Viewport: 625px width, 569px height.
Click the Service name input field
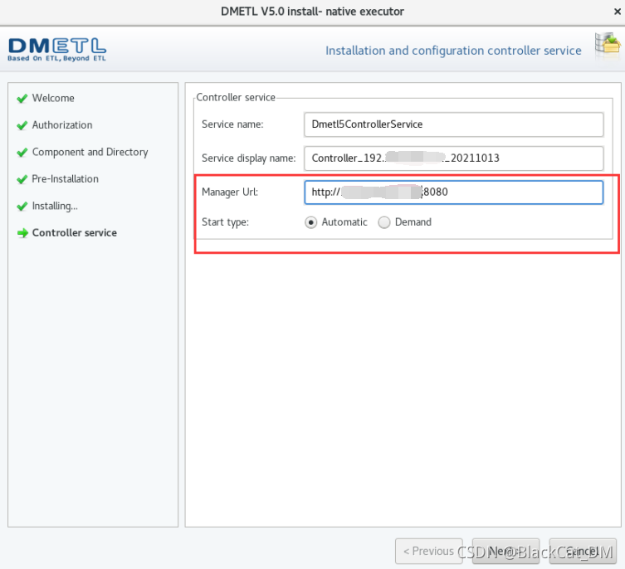(x=454, y=124)
